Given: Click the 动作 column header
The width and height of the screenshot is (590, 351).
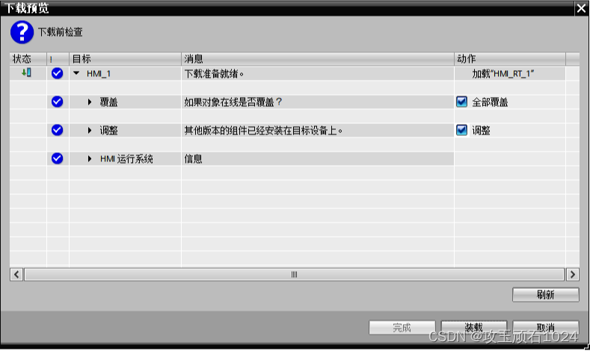Looking at the screenshot, I should point(510,59).
